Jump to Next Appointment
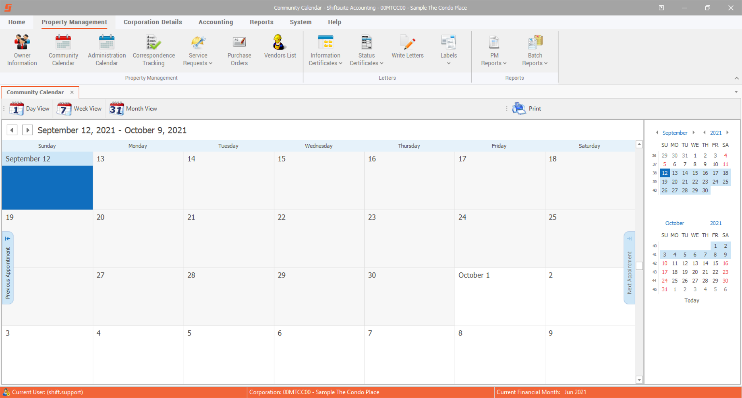742x398 pixels. point(629,268)
